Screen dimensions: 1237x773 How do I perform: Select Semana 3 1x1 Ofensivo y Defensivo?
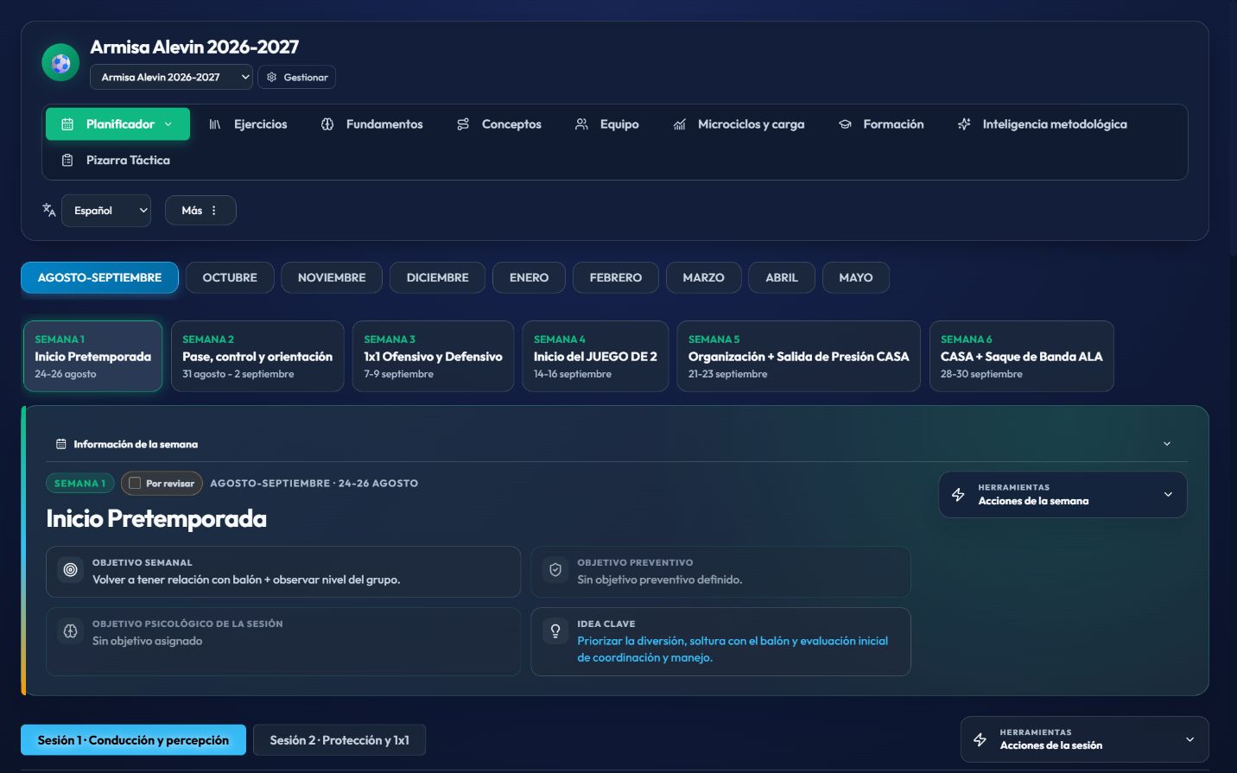pos(433,356)
